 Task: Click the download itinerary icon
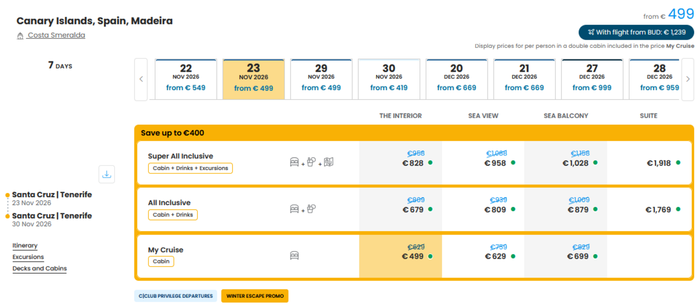(107, 174)
